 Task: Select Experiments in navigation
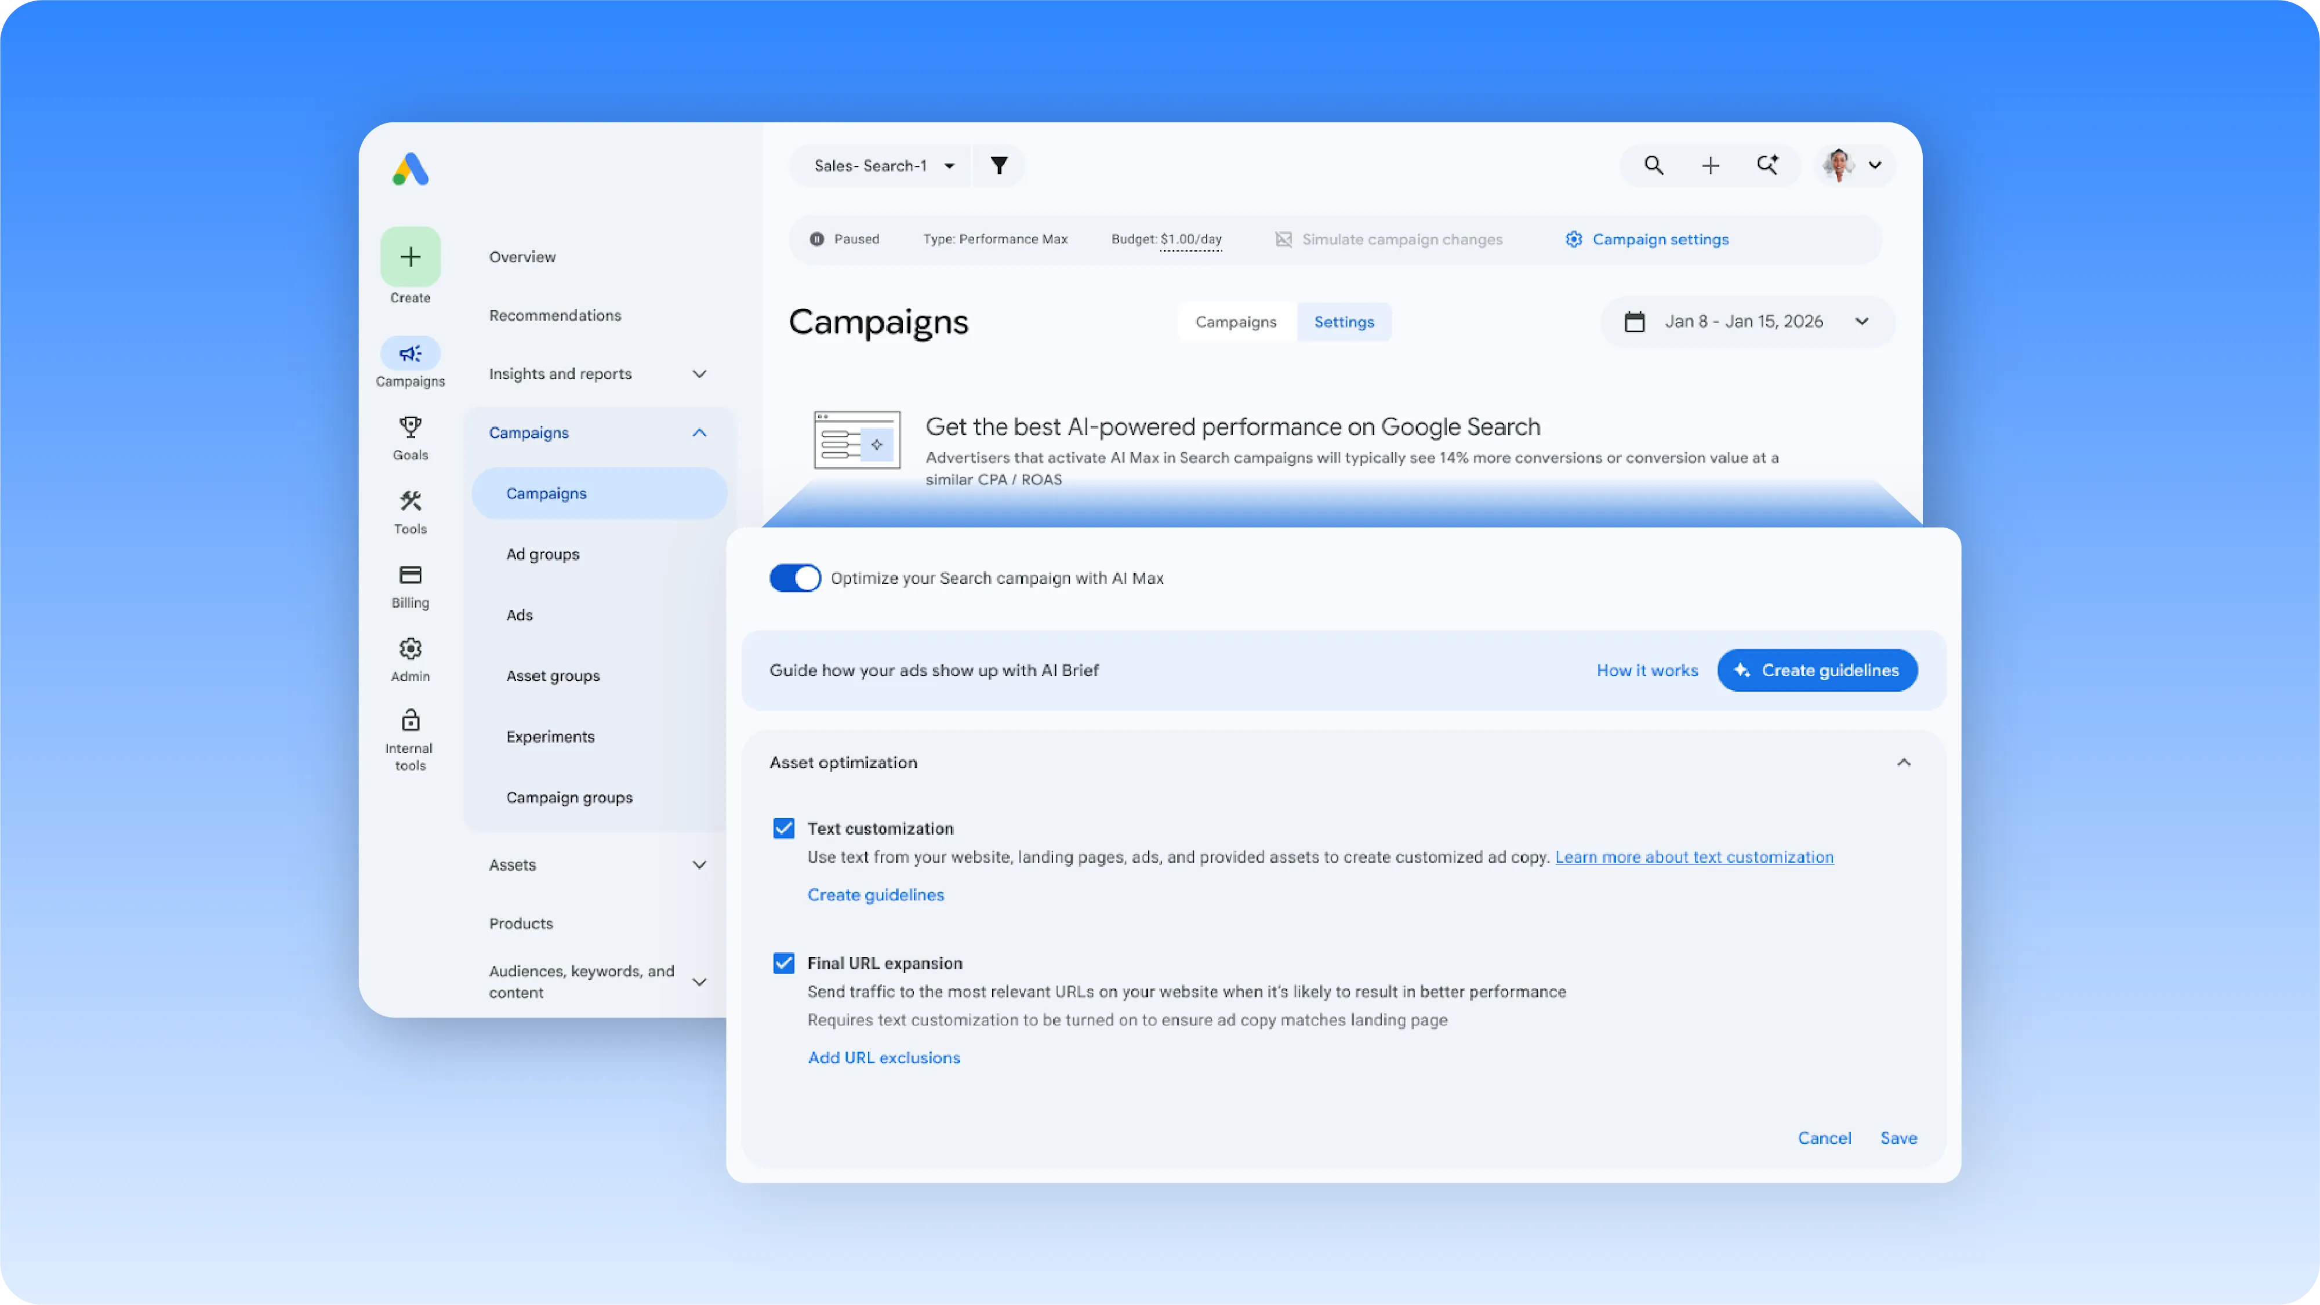point(550,737)
